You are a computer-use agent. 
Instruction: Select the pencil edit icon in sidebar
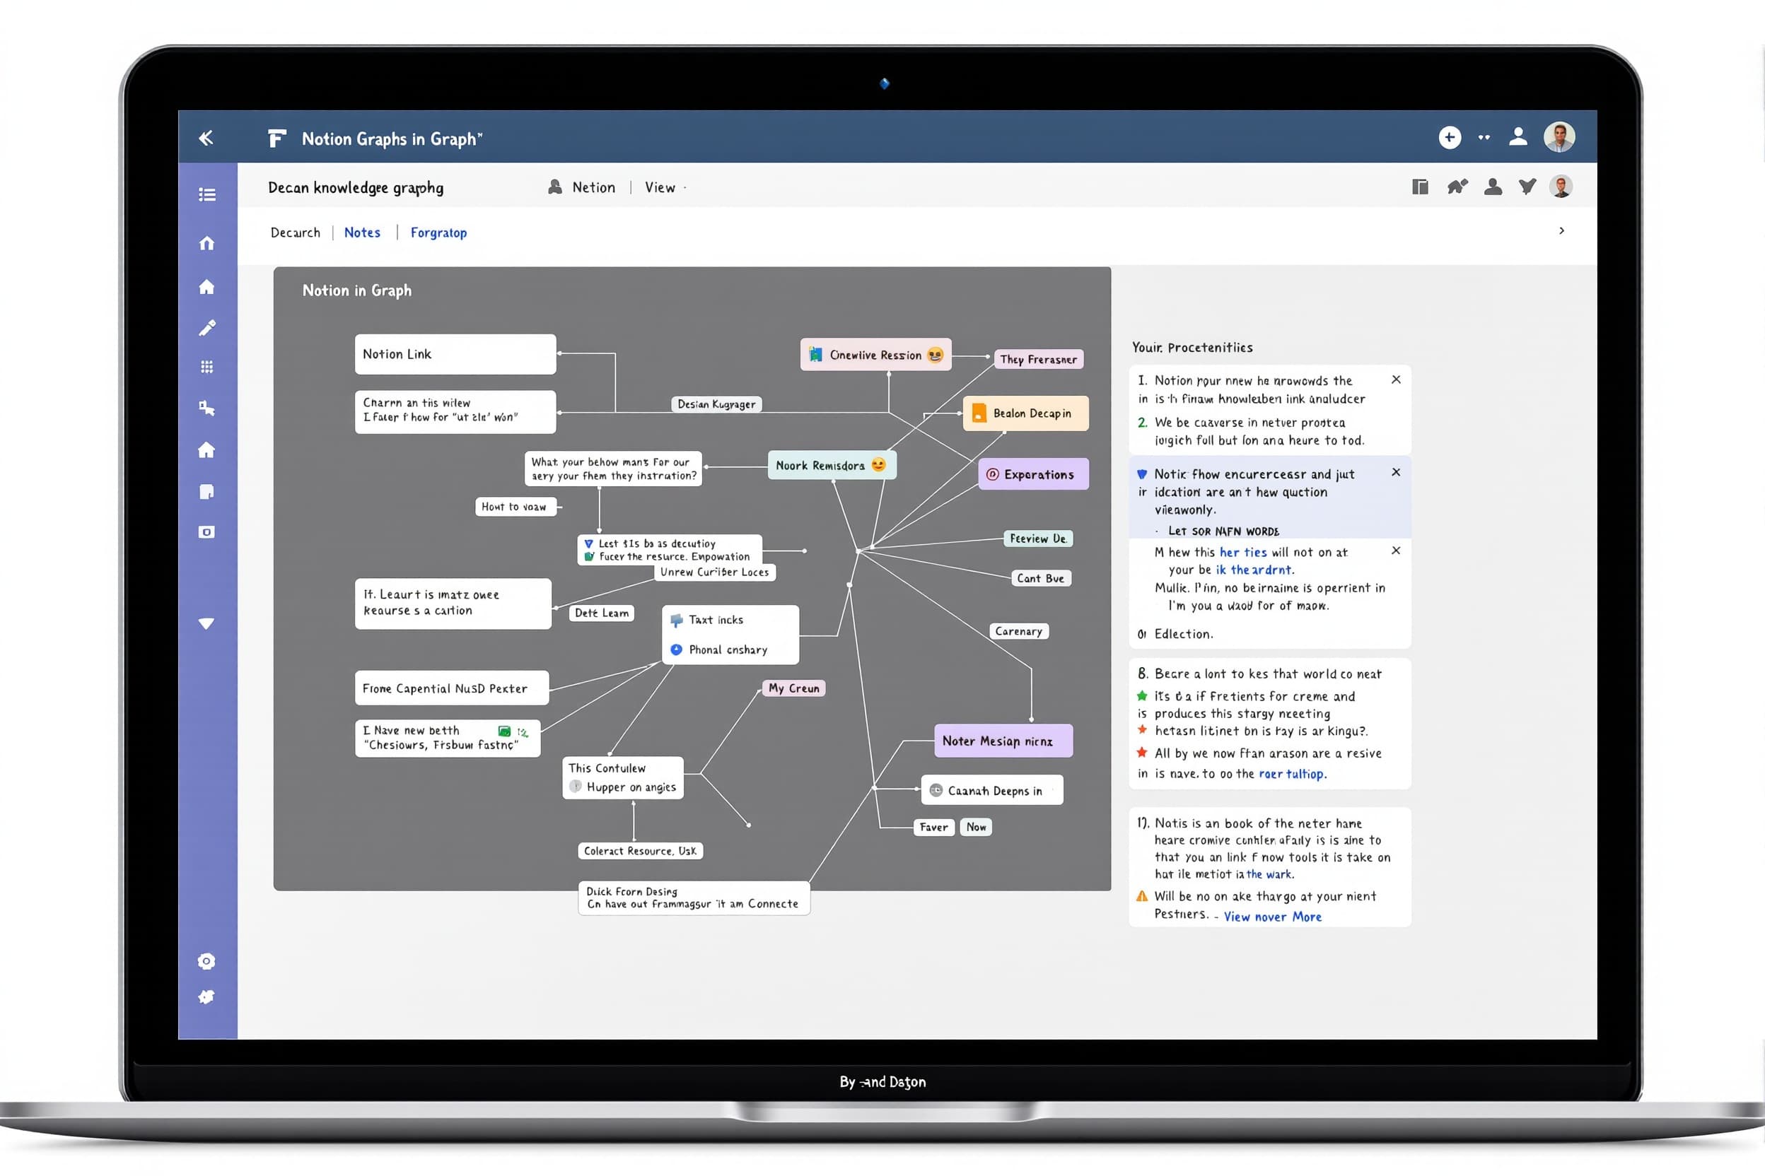click(x=207, y=328)
